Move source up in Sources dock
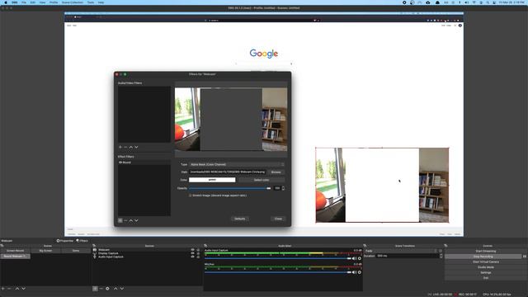 click(x=115, y=289)
